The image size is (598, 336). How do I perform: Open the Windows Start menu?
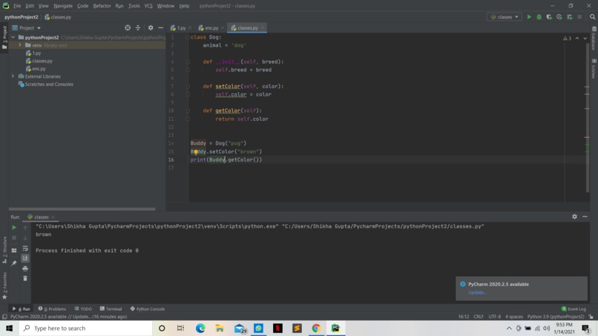pos(9,328)
